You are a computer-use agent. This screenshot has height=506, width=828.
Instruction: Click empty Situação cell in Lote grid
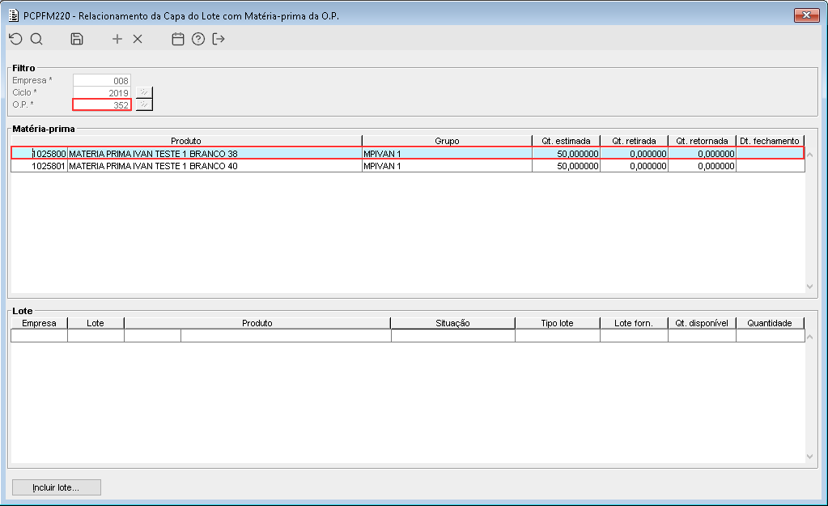coord(453,336)
